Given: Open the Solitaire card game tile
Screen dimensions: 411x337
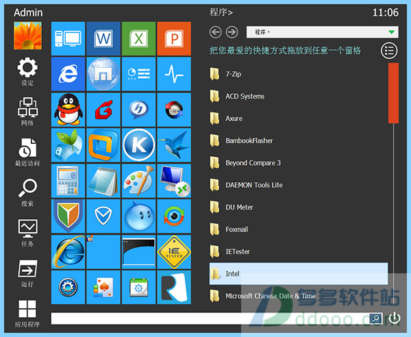Looking at the screenshot, I should [103, 287].
